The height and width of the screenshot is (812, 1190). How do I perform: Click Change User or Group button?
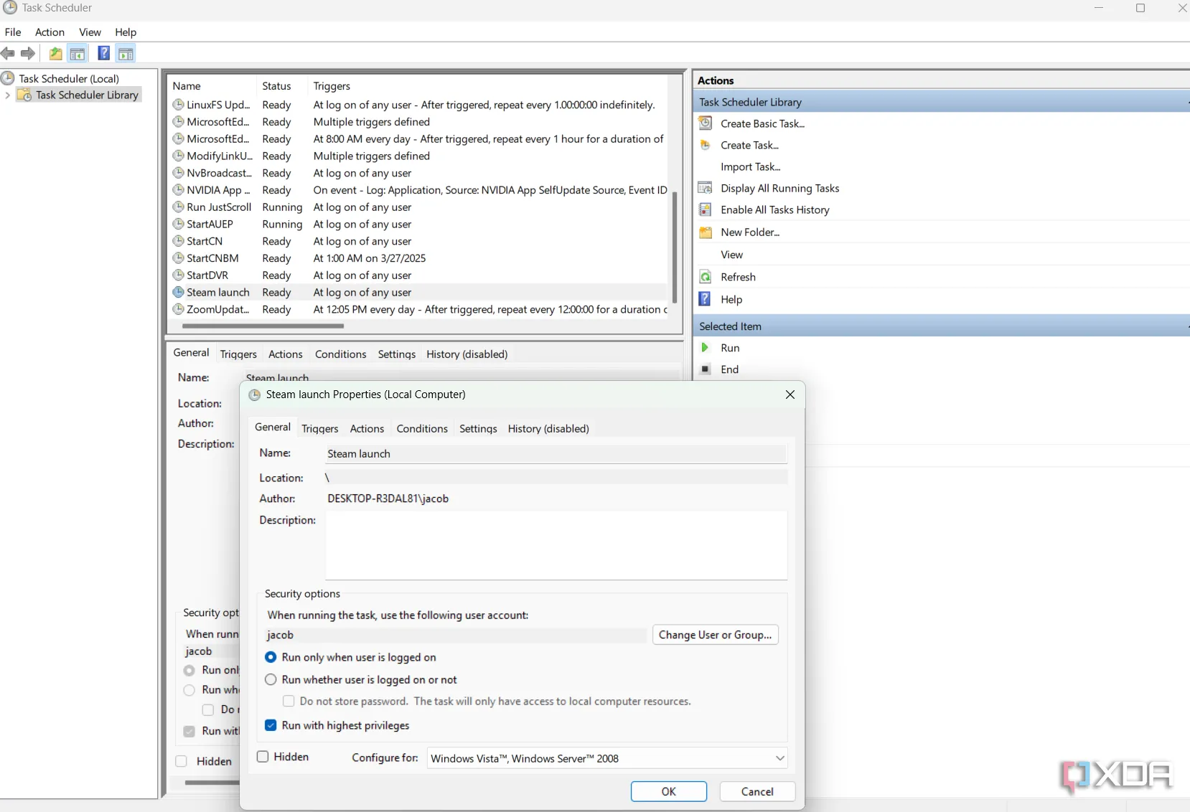pyautogui.click(x=716, y=635)
